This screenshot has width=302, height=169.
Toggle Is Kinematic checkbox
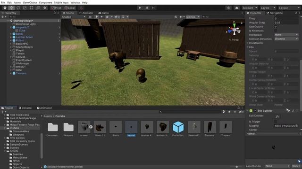276,31
